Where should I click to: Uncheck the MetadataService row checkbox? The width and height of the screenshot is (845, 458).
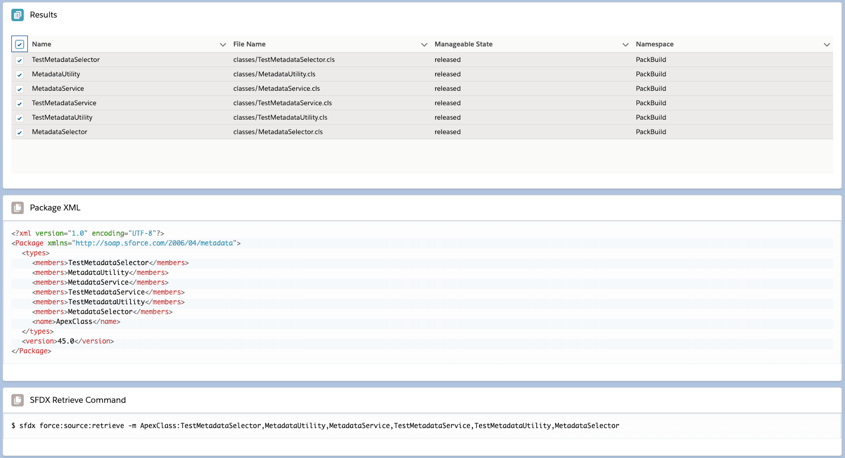[x=20, y=89]
